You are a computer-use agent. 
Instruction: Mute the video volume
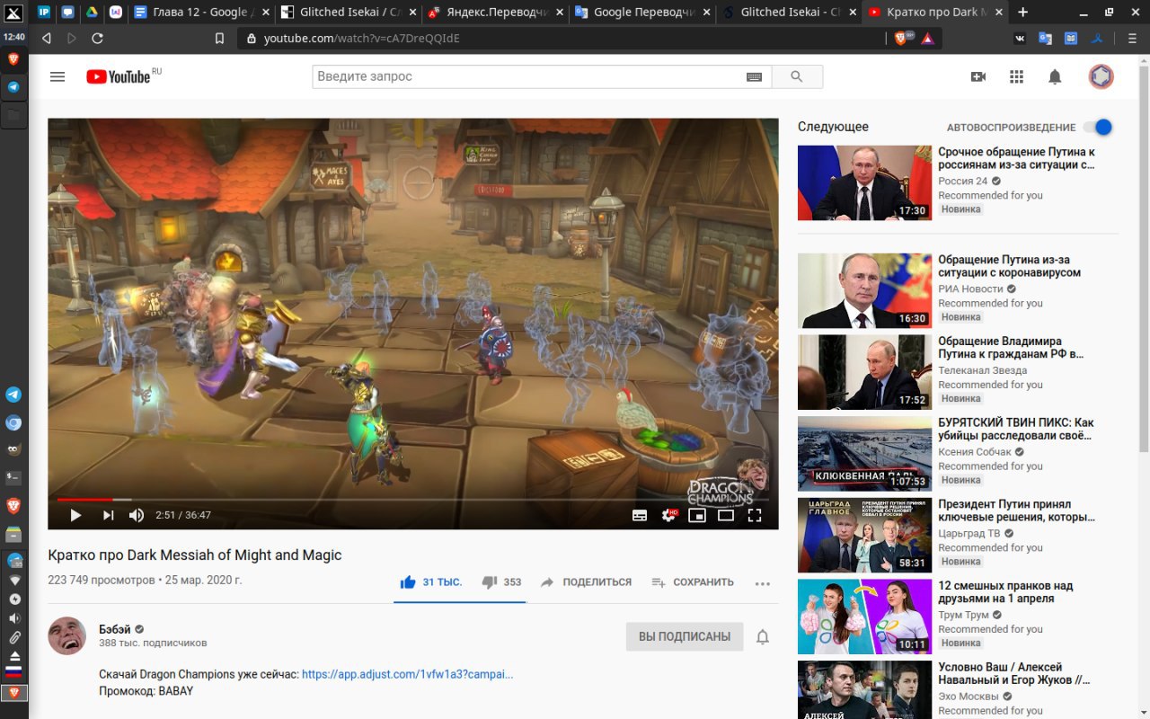tap(137, 515)
